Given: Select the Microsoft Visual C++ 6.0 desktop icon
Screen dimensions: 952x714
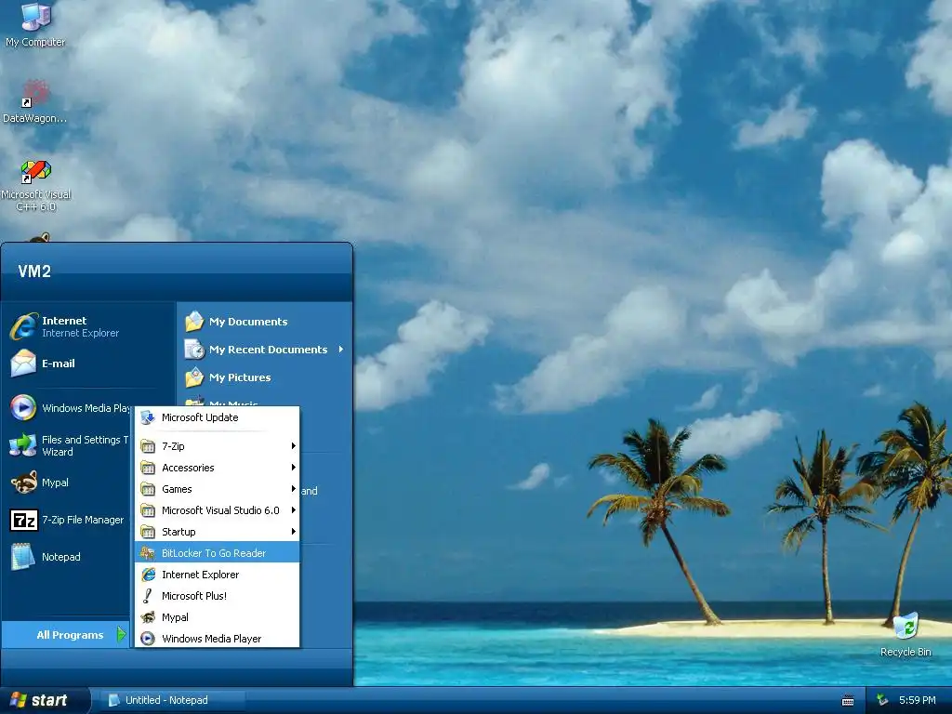Looking at the screenshot, I should tap(36, 172).
